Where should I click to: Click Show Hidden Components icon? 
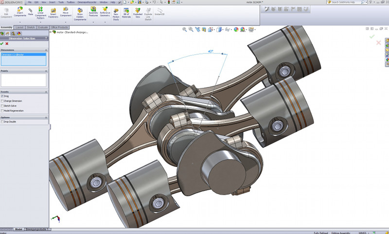(80, 10)
